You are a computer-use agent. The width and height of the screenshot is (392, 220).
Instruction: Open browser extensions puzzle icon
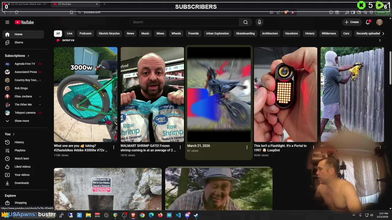coord(331,12)
